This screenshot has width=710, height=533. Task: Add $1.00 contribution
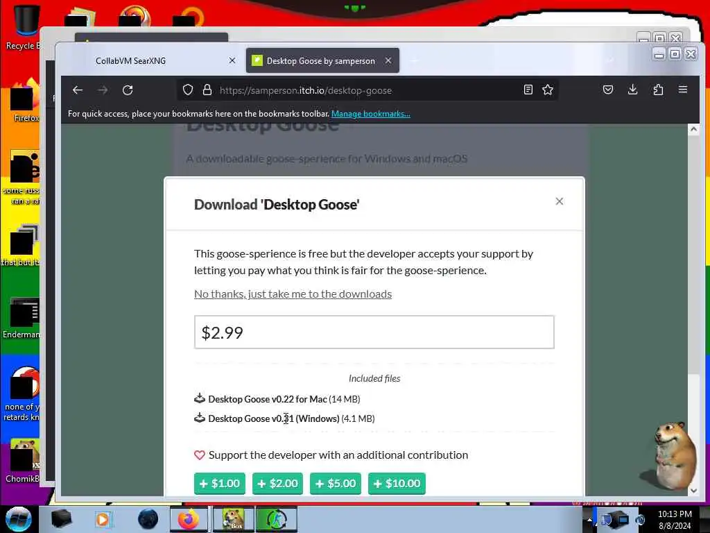220,483
